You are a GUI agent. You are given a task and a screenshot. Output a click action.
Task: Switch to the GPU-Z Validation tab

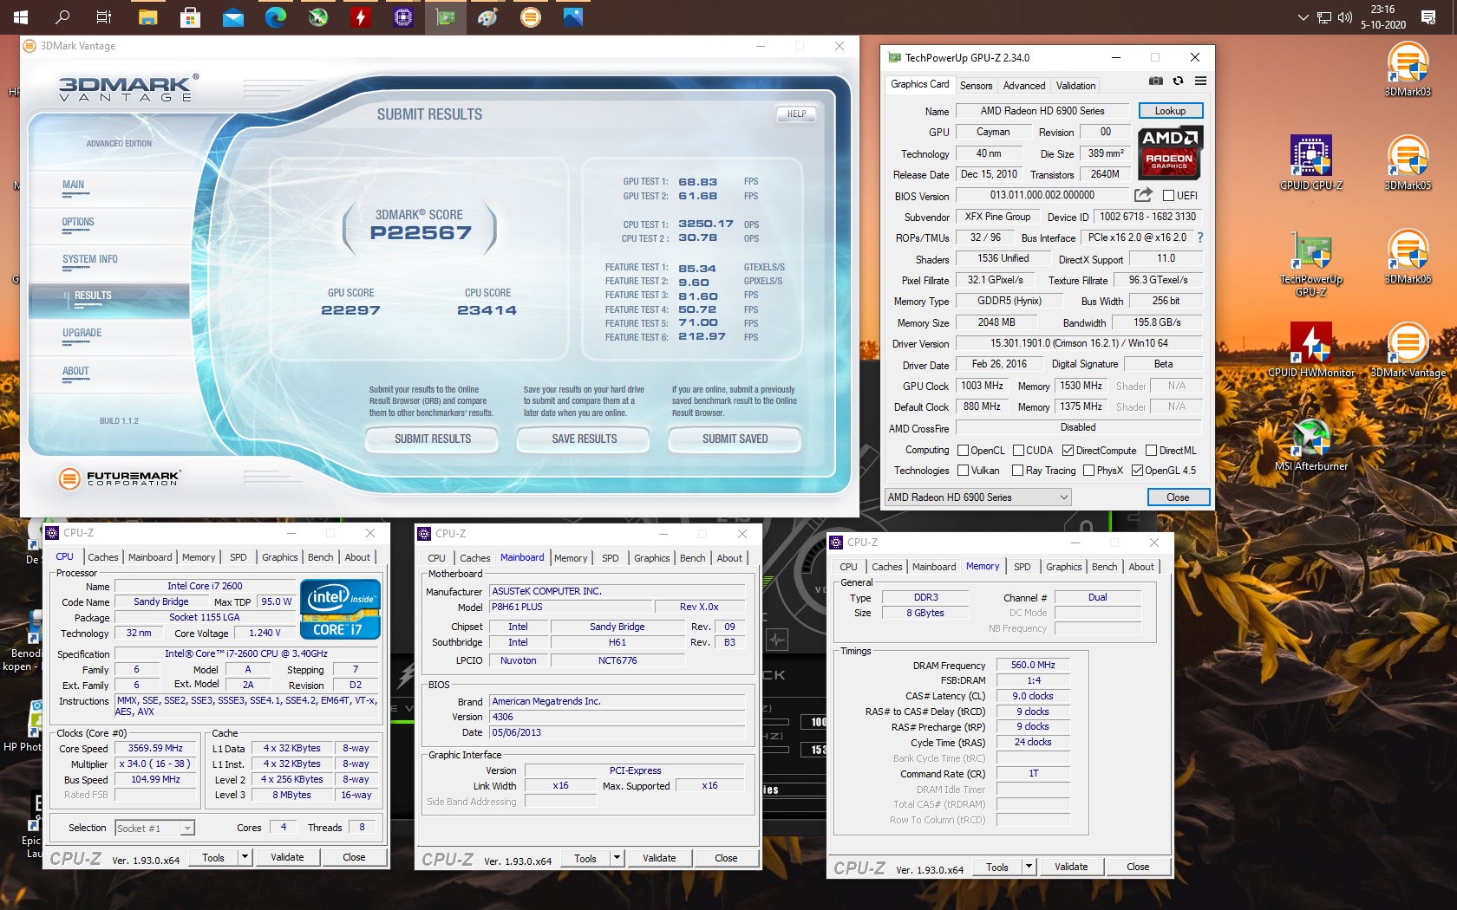click(1075, 86)
